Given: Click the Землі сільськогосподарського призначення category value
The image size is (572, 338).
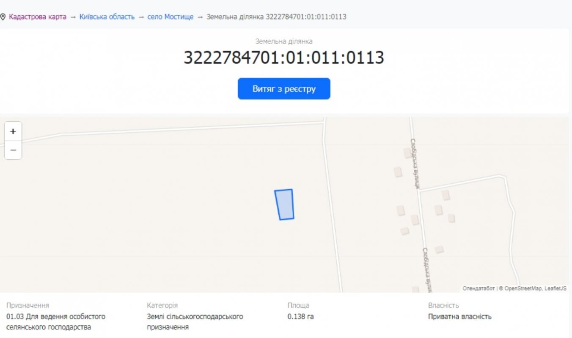Looking at the screenshot, I should point(195,322).
